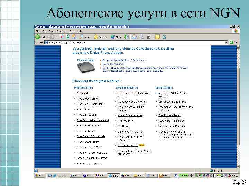Open the History toolbar icon
The height and width of the screenshot is (186, 249).
pyautogui.click(x=127, y=37)
